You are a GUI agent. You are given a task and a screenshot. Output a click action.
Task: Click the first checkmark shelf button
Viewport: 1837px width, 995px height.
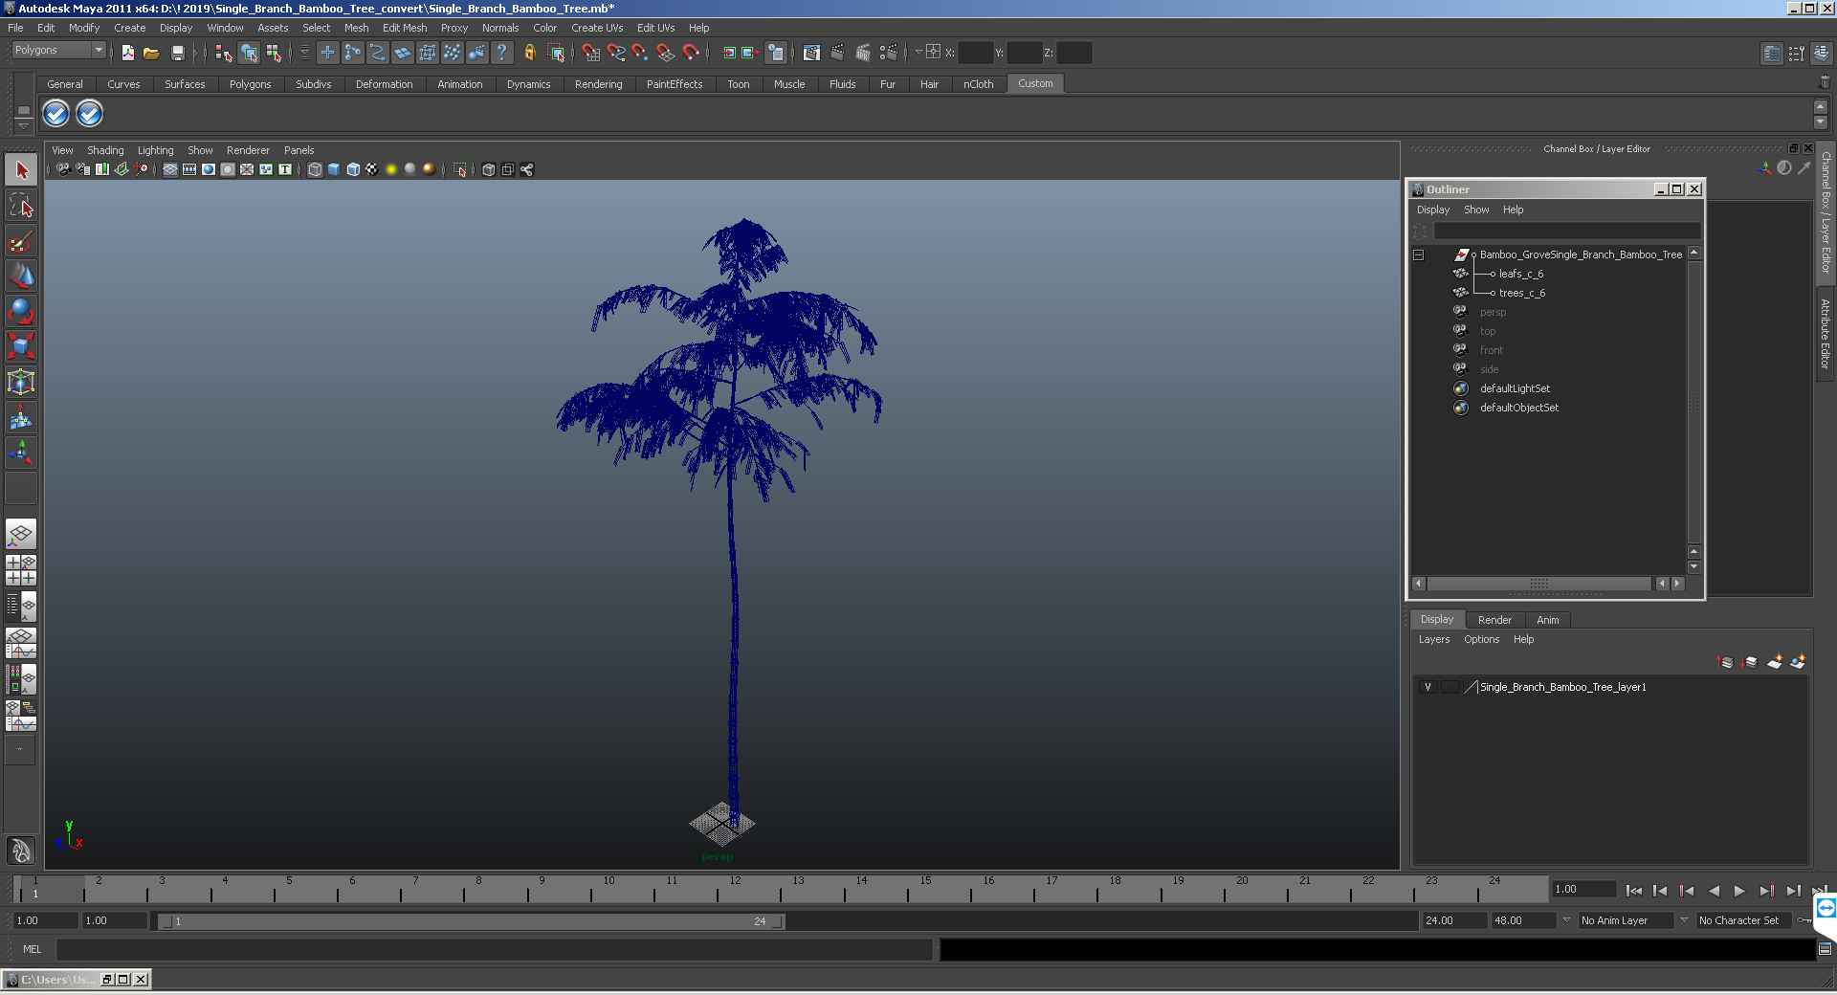(55, 114)
